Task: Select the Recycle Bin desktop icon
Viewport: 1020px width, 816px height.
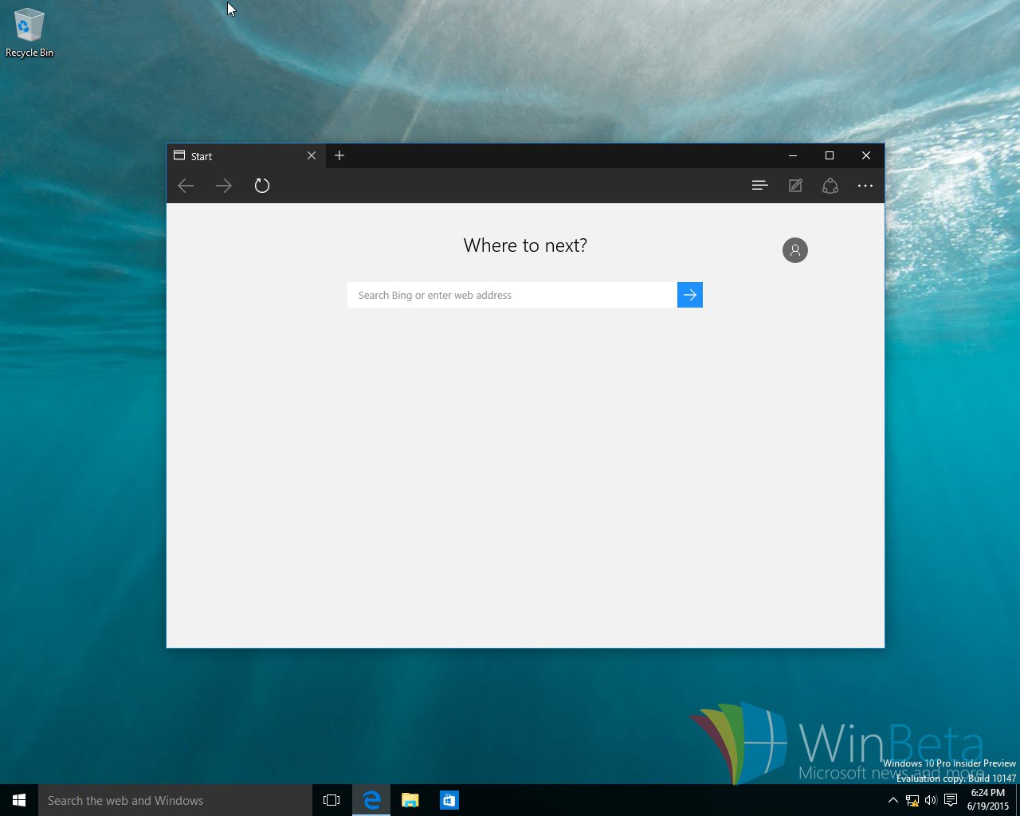Action: pyautogui.click(x=29, y=33)
